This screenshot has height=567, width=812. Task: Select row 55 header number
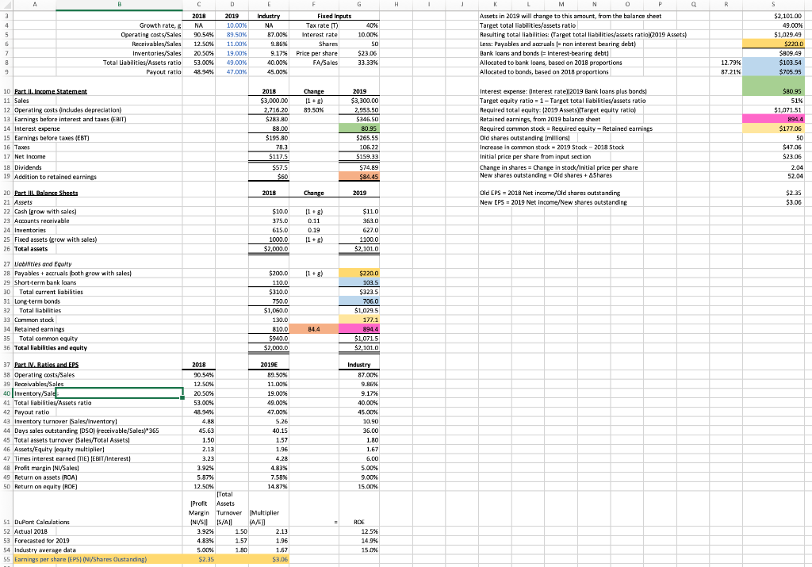pos(6,559)
